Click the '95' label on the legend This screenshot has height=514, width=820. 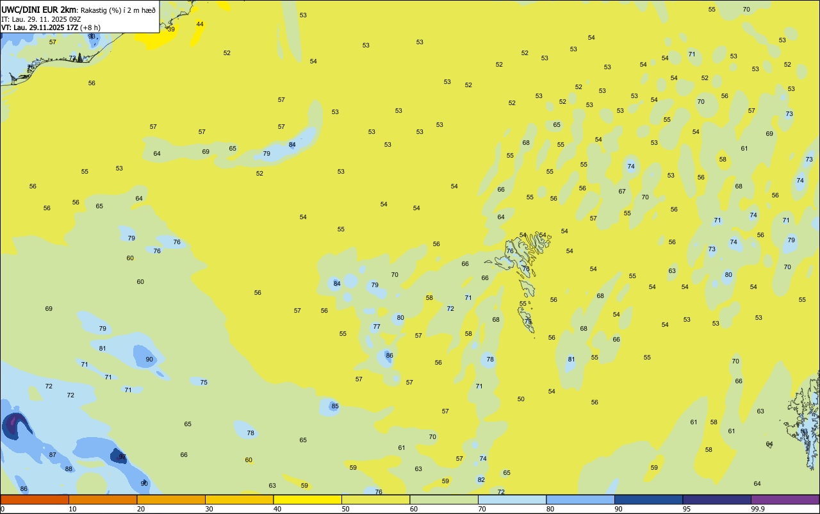(687, 509)
